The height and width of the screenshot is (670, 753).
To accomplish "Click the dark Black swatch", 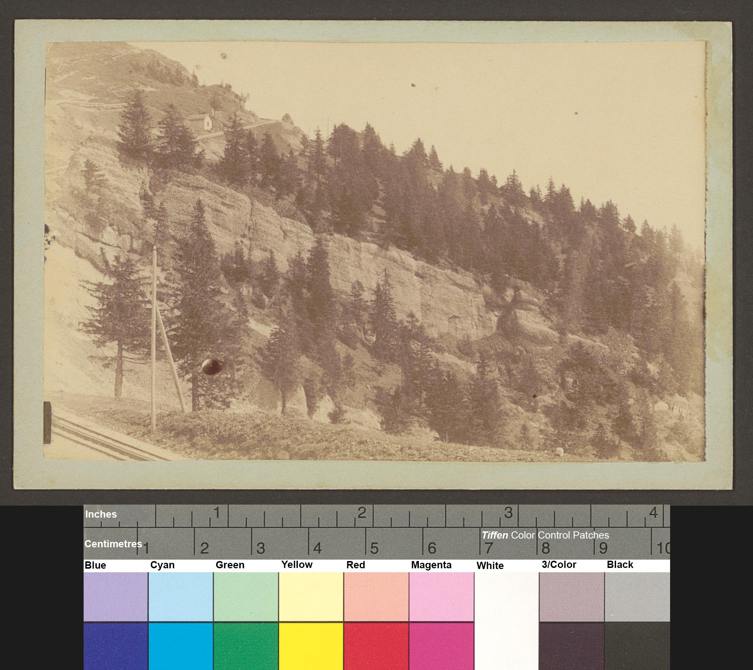I will [637, 646].
